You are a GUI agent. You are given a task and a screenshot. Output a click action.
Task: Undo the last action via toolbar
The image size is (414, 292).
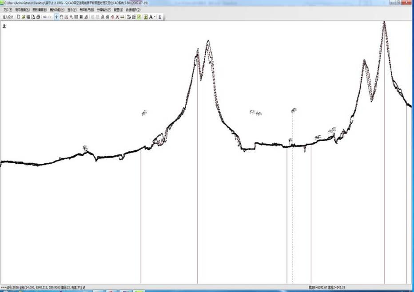coord(44,17)
